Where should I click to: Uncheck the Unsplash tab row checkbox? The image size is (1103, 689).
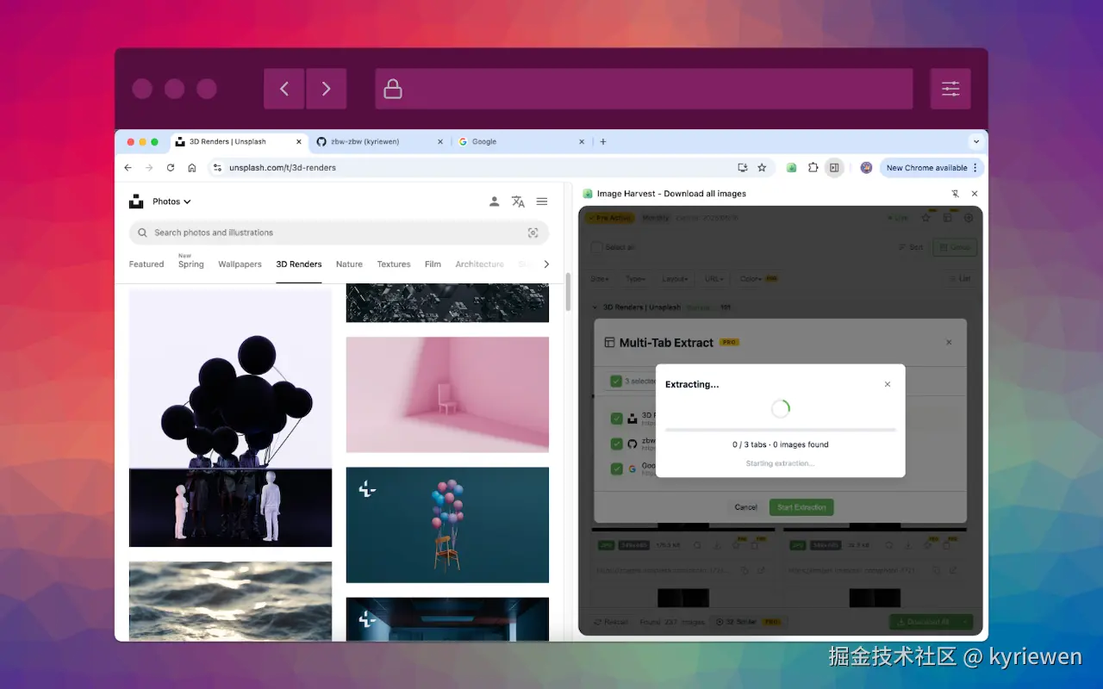coord(616,419)
